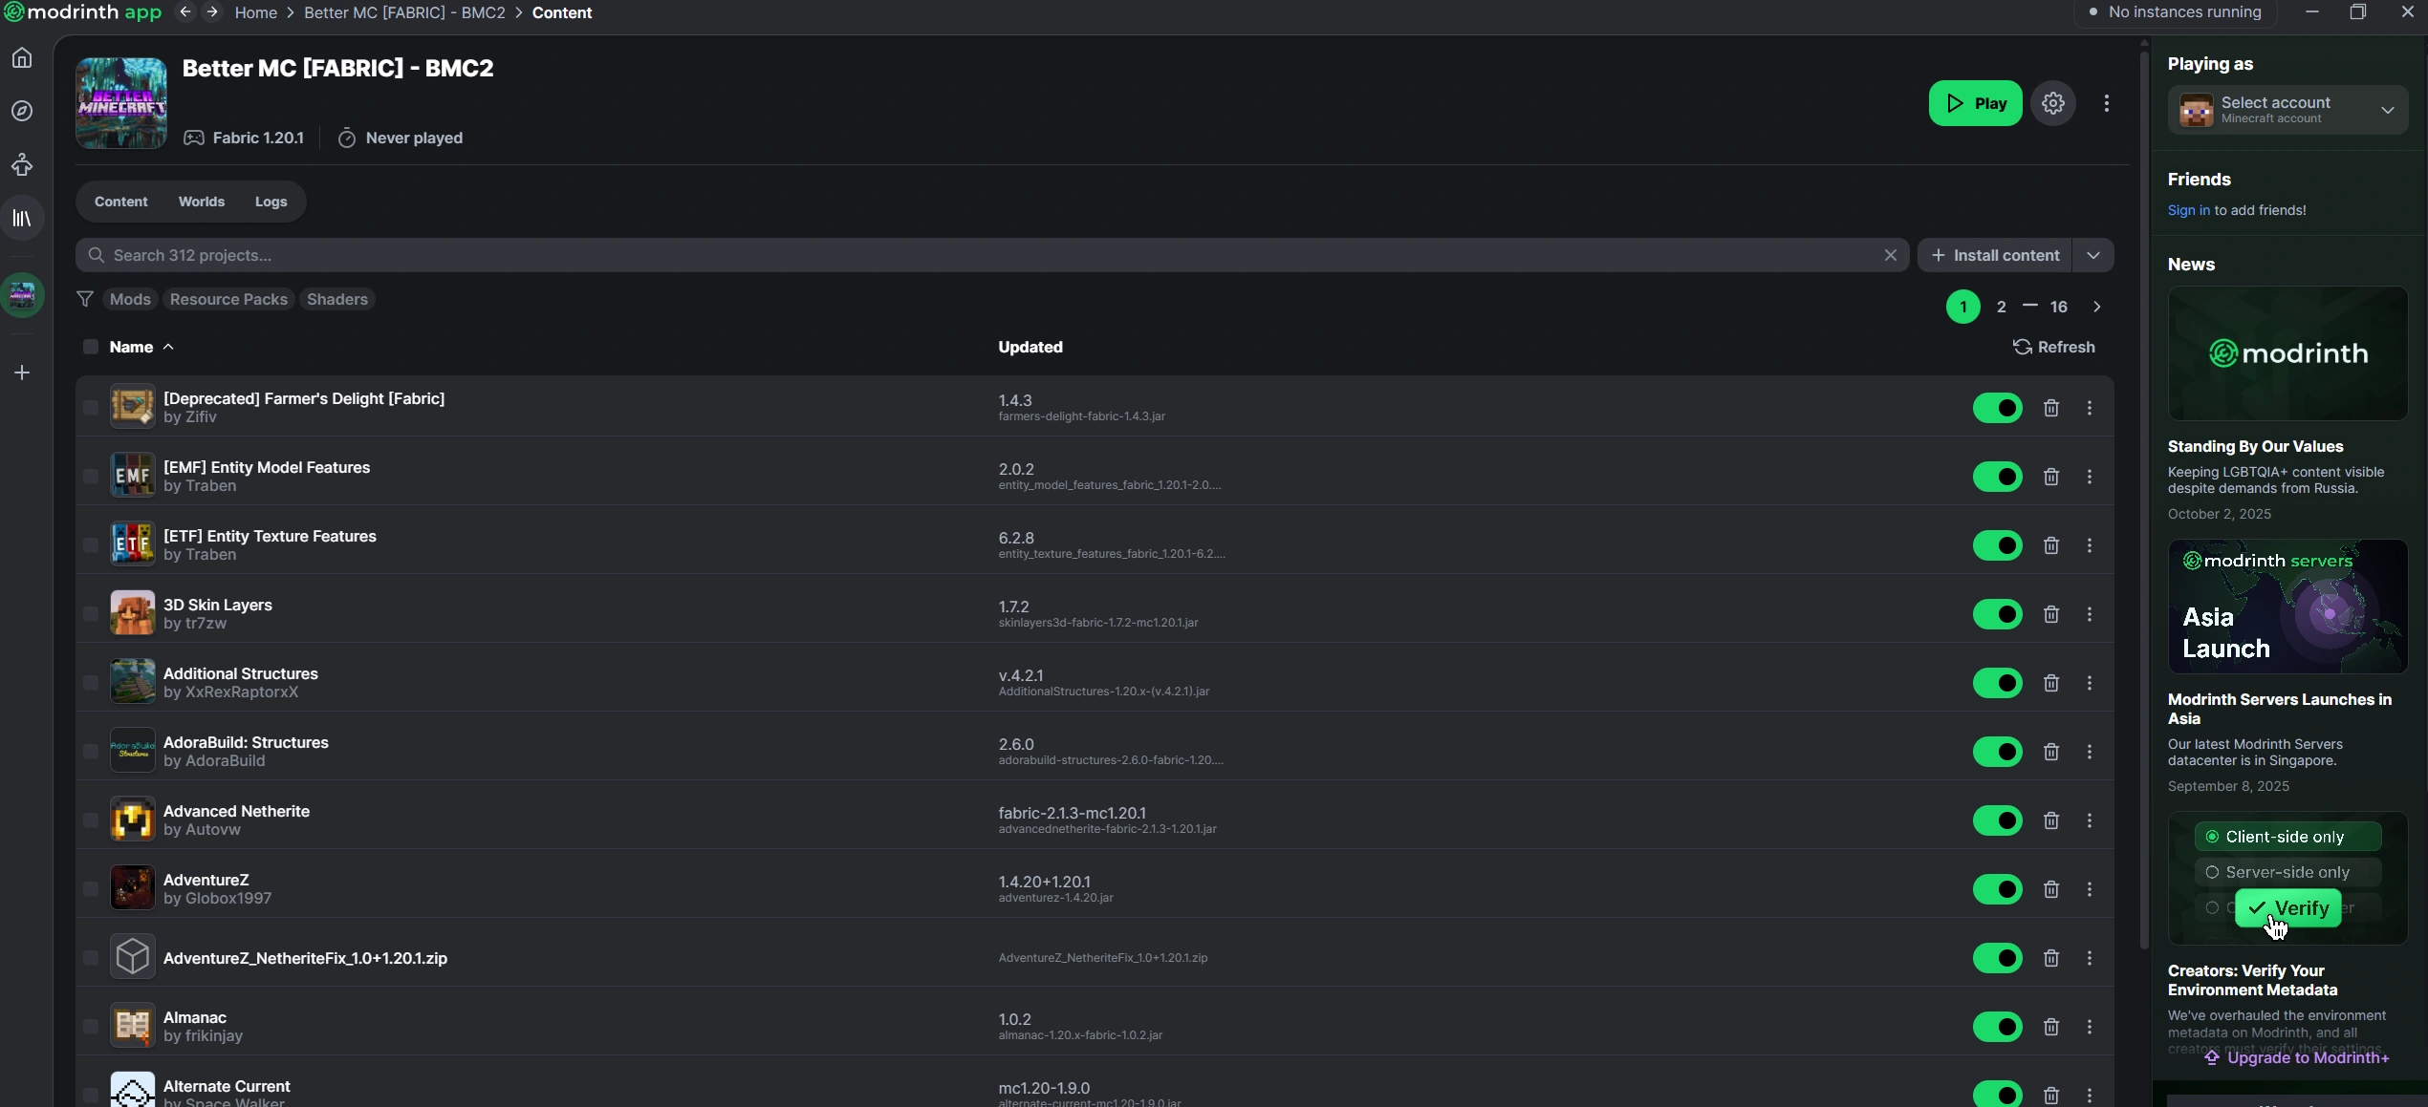Image resolution: width=2428 pixels, height=1107 pixels.
Task: Open options menu for Advanced Netherite
Action: (x=2090, y=820)
